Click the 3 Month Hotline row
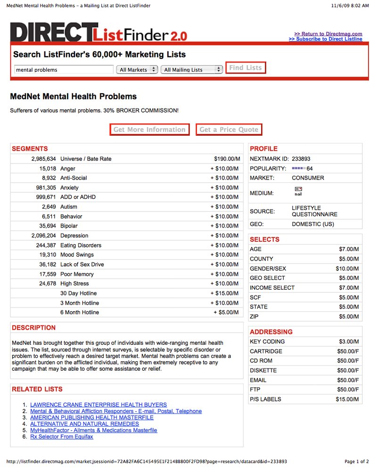The width and height of the screenshot is (377, 472). pyautogui.click(x=127, y=303)
